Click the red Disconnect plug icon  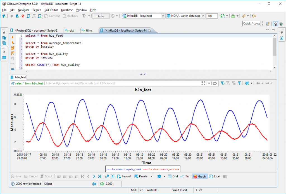click(x=23, y=16)
